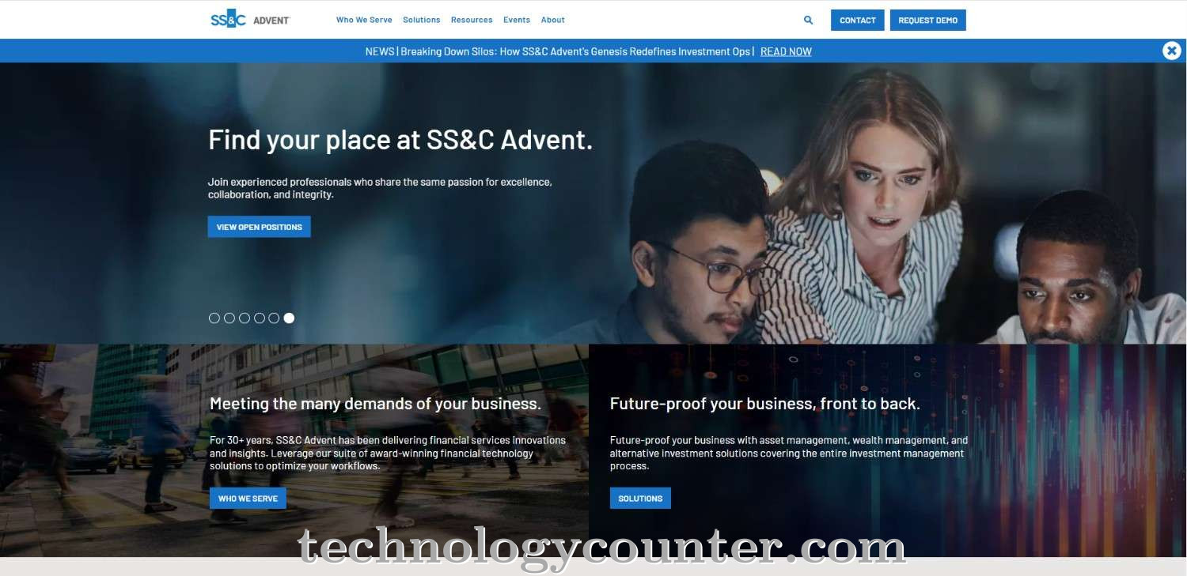
Task: Expand the Who We Serve menu
Action: pos(364,20)
